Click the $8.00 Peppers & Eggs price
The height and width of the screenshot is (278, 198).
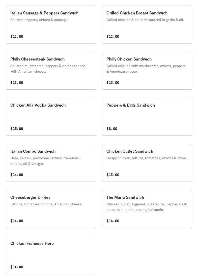(112, 129)
